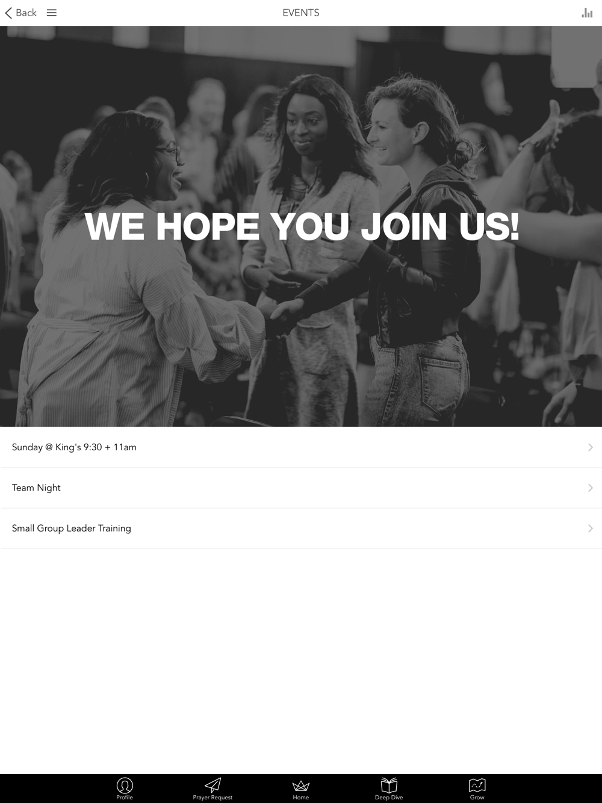Tap the We Hope You Join Us banner image
Screen dimensions: 602x803
click(x=301, y=226)
